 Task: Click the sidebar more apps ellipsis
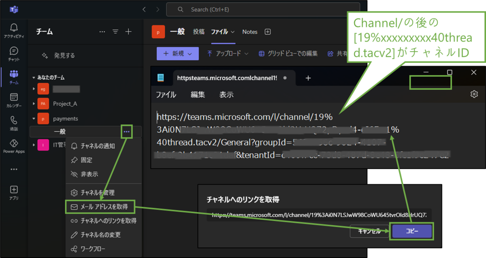coord(14,169)
